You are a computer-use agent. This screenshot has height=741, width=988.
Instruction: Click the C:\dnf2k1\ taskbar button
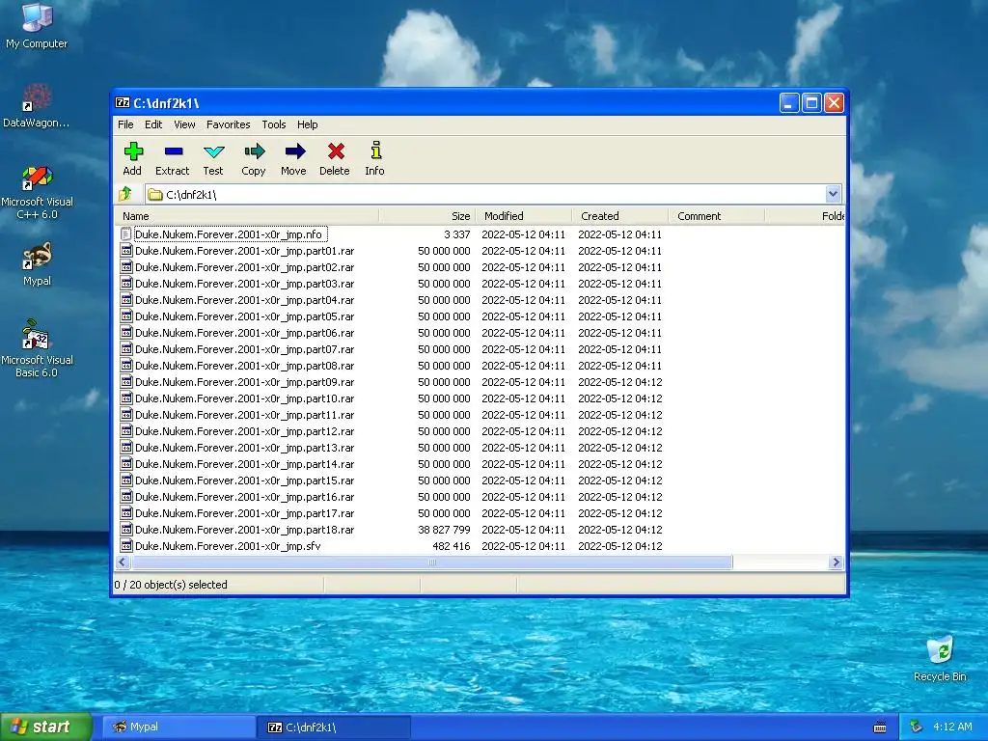(x=334, y=727)
